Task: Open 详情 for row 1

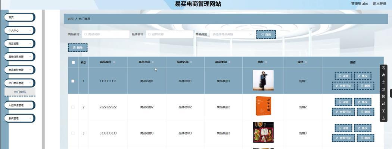Action: [343, 76]
